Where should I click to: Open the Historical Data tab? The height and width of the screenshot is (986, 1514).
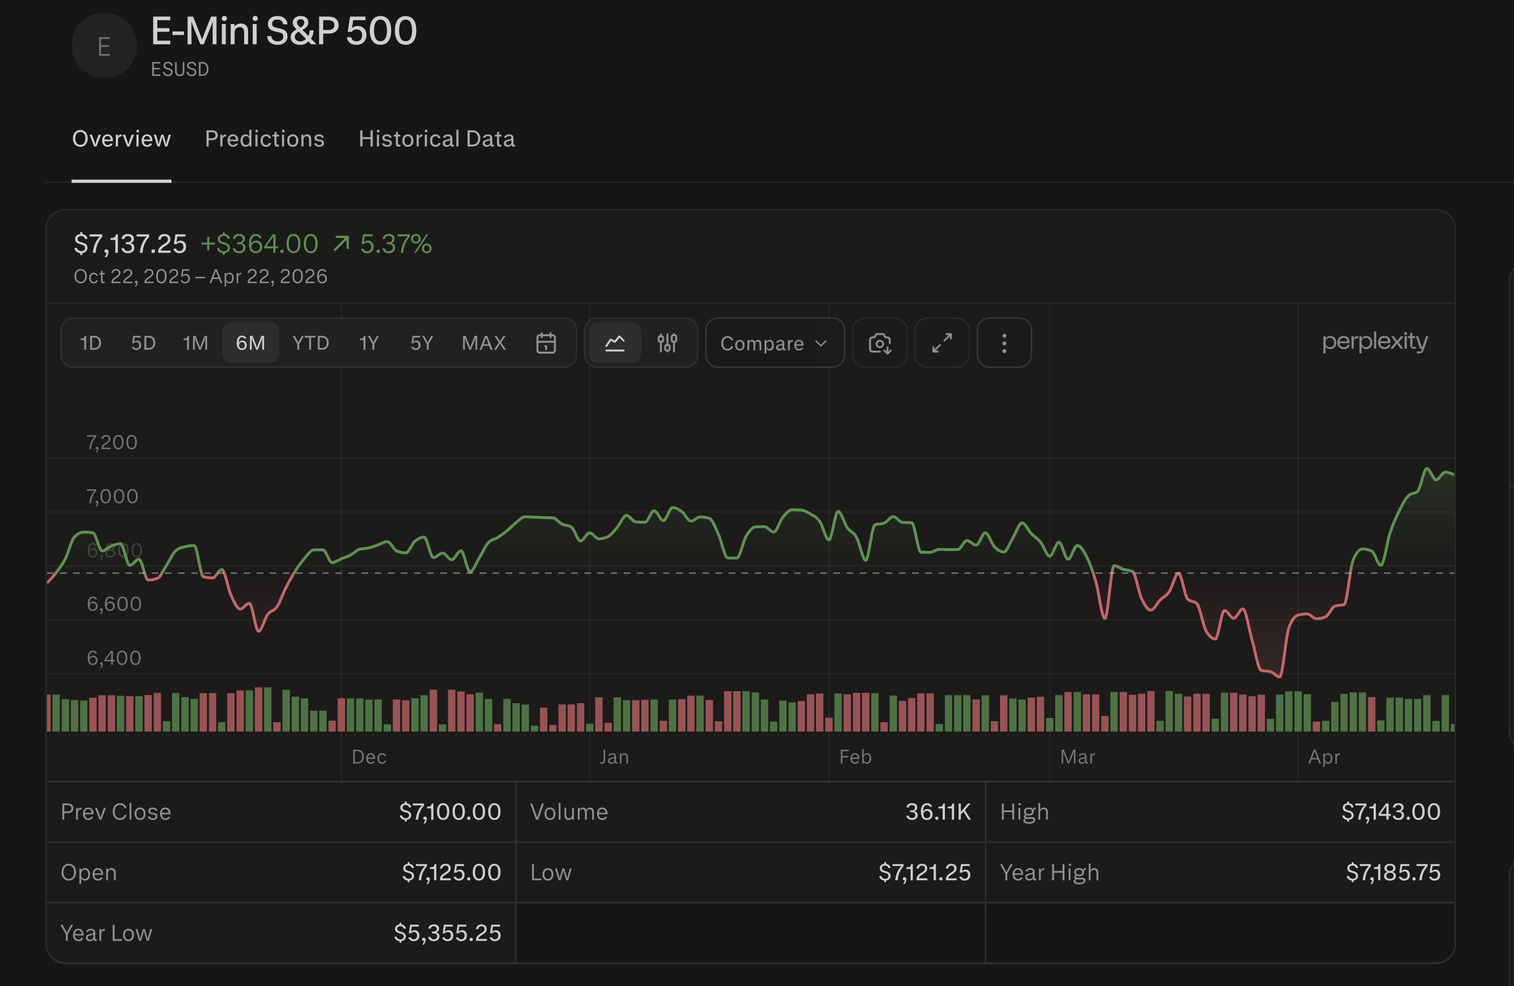pyautogui.click(x=436, y=139)
